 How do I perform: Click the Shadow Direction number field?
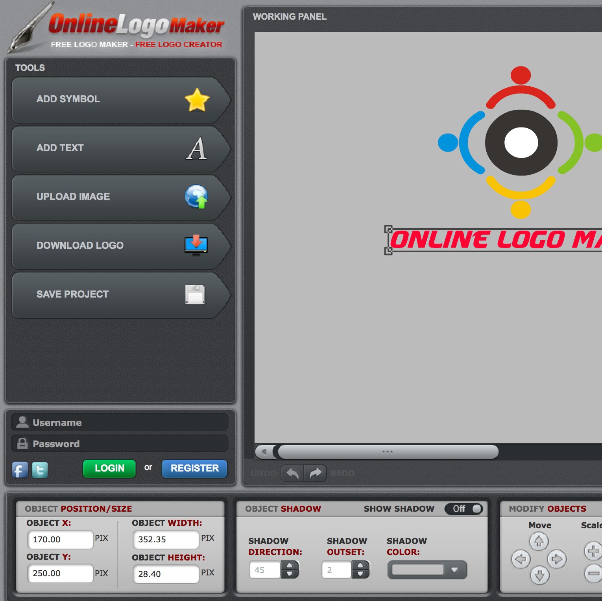pos(265,570)
